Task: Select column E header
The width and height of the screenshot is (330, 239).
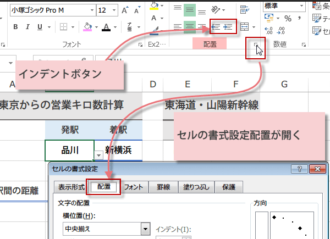Action: (188, 85)
